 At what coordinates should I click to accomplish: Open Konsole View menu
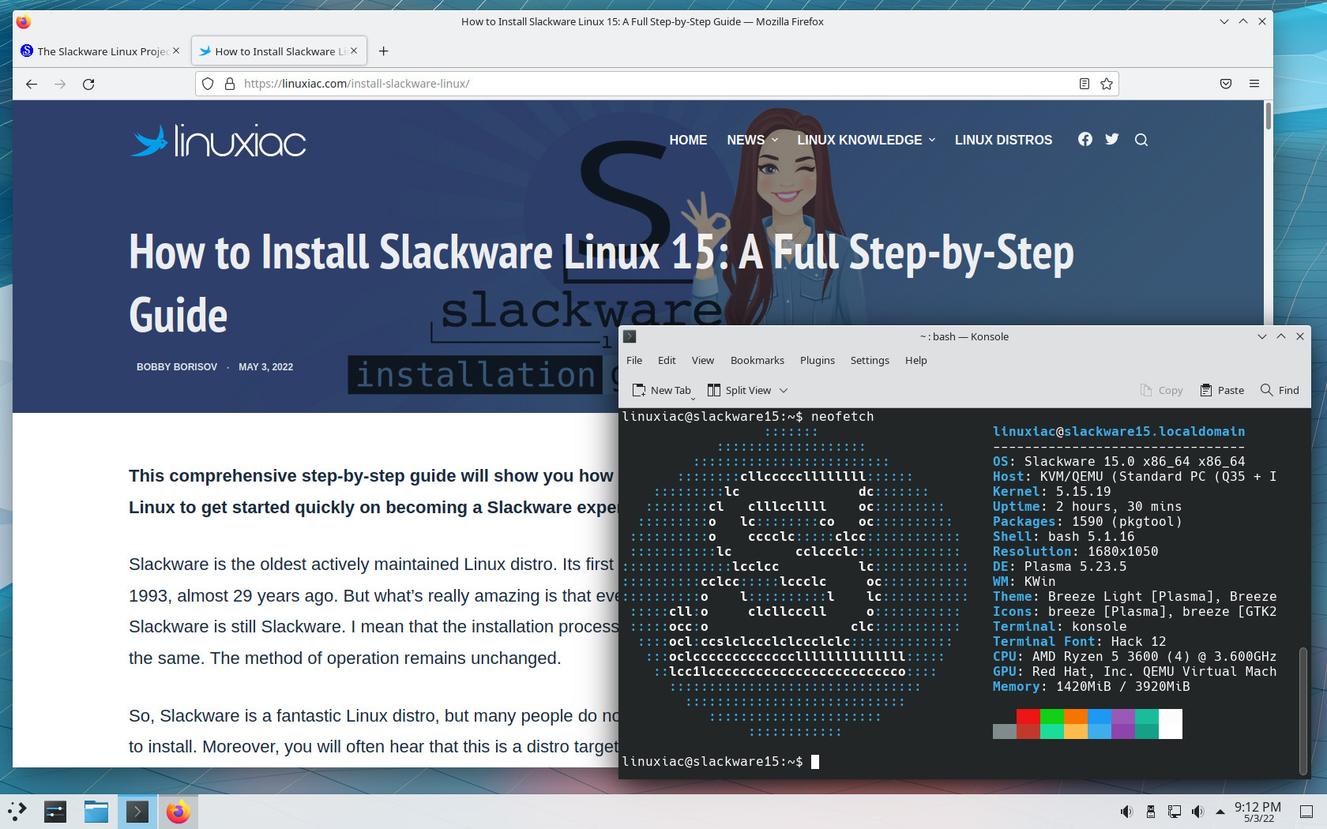click(703, 360)
